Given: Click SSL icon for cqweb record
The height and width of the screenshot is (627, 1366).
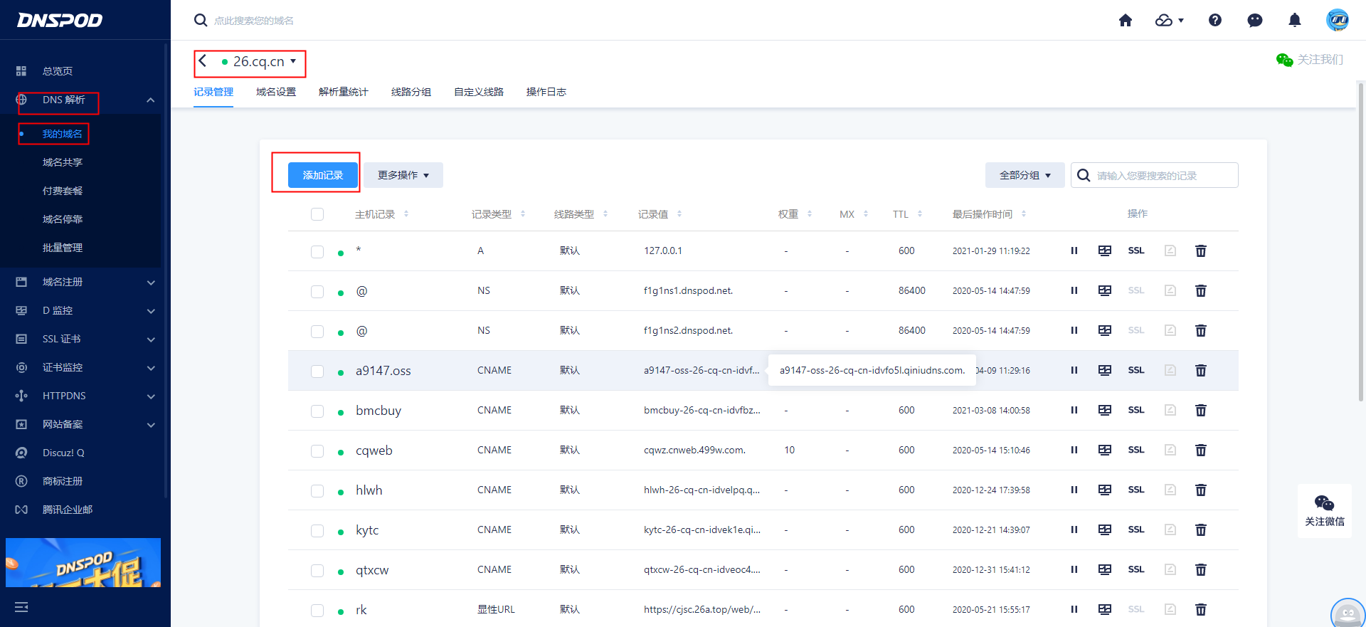Looking at the screenshot, I should coord(1135,450).
